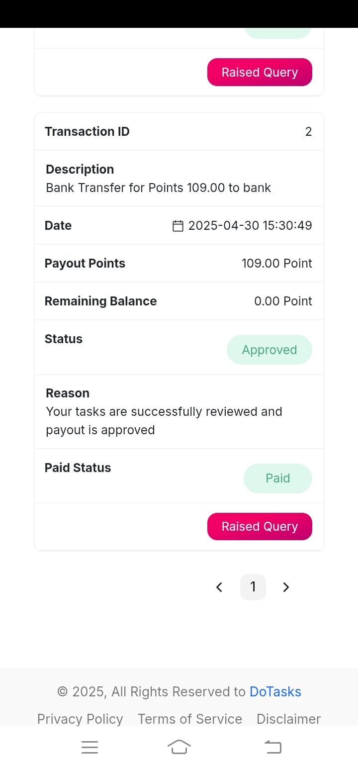Click the upper Raised Query button
The width and height of the screenshot is (358, 768).
pos(260,72)
